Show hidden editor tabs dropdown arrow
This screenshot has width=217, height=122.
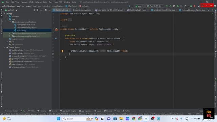(208, 10)
